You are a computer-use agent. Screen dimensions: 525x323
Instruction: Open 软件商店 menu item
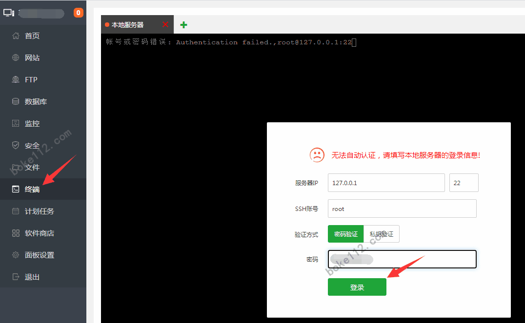point(43,233)
